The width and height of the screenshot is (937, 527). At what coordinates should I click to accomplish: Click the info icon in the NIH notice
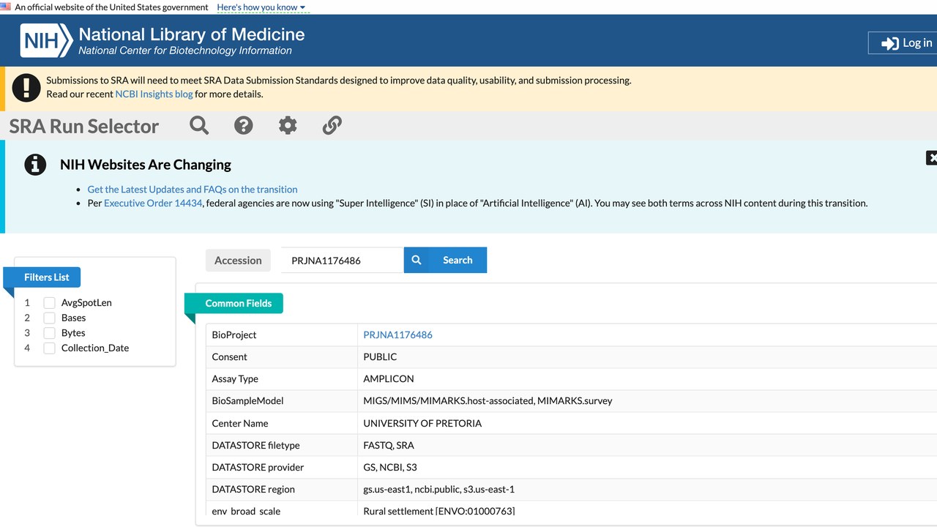[x=35, y=165]
